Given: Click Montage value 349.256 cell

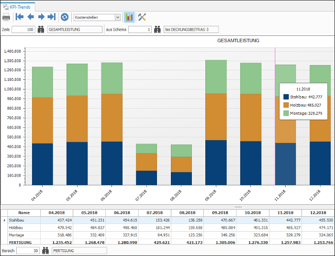Looking at the screenshot, I should (x=220, y=235).
